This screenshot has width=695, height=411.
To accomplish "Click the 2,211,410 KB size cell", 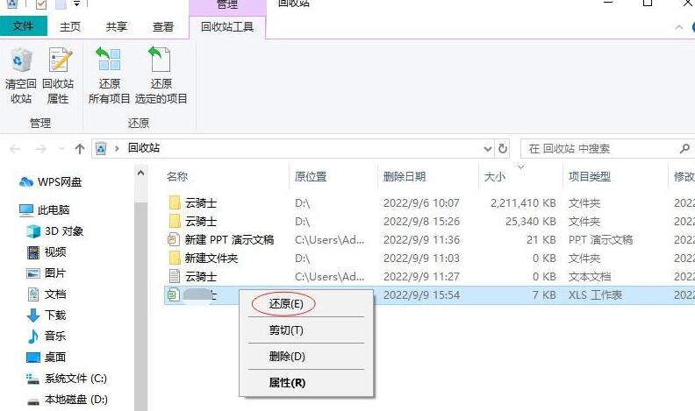I will click(523, 203).
